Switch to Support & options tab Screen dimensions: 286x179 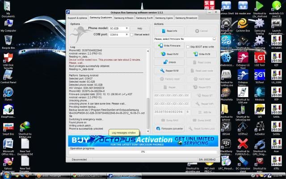(77, 18)
